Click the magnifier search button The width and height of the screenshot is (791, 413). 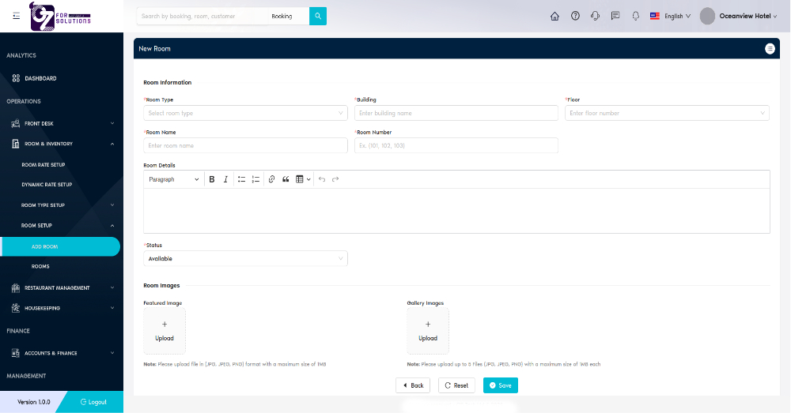point(317,16)
